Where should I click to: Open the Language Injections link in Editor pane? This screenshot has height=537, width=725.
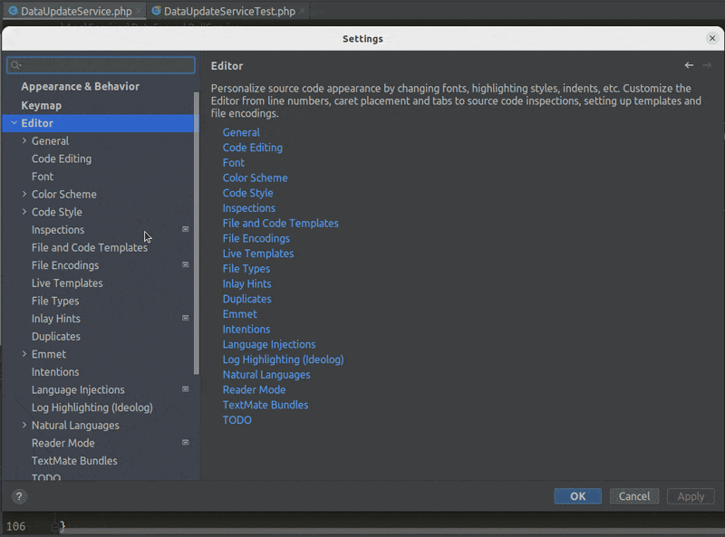[x=269, y=344]
